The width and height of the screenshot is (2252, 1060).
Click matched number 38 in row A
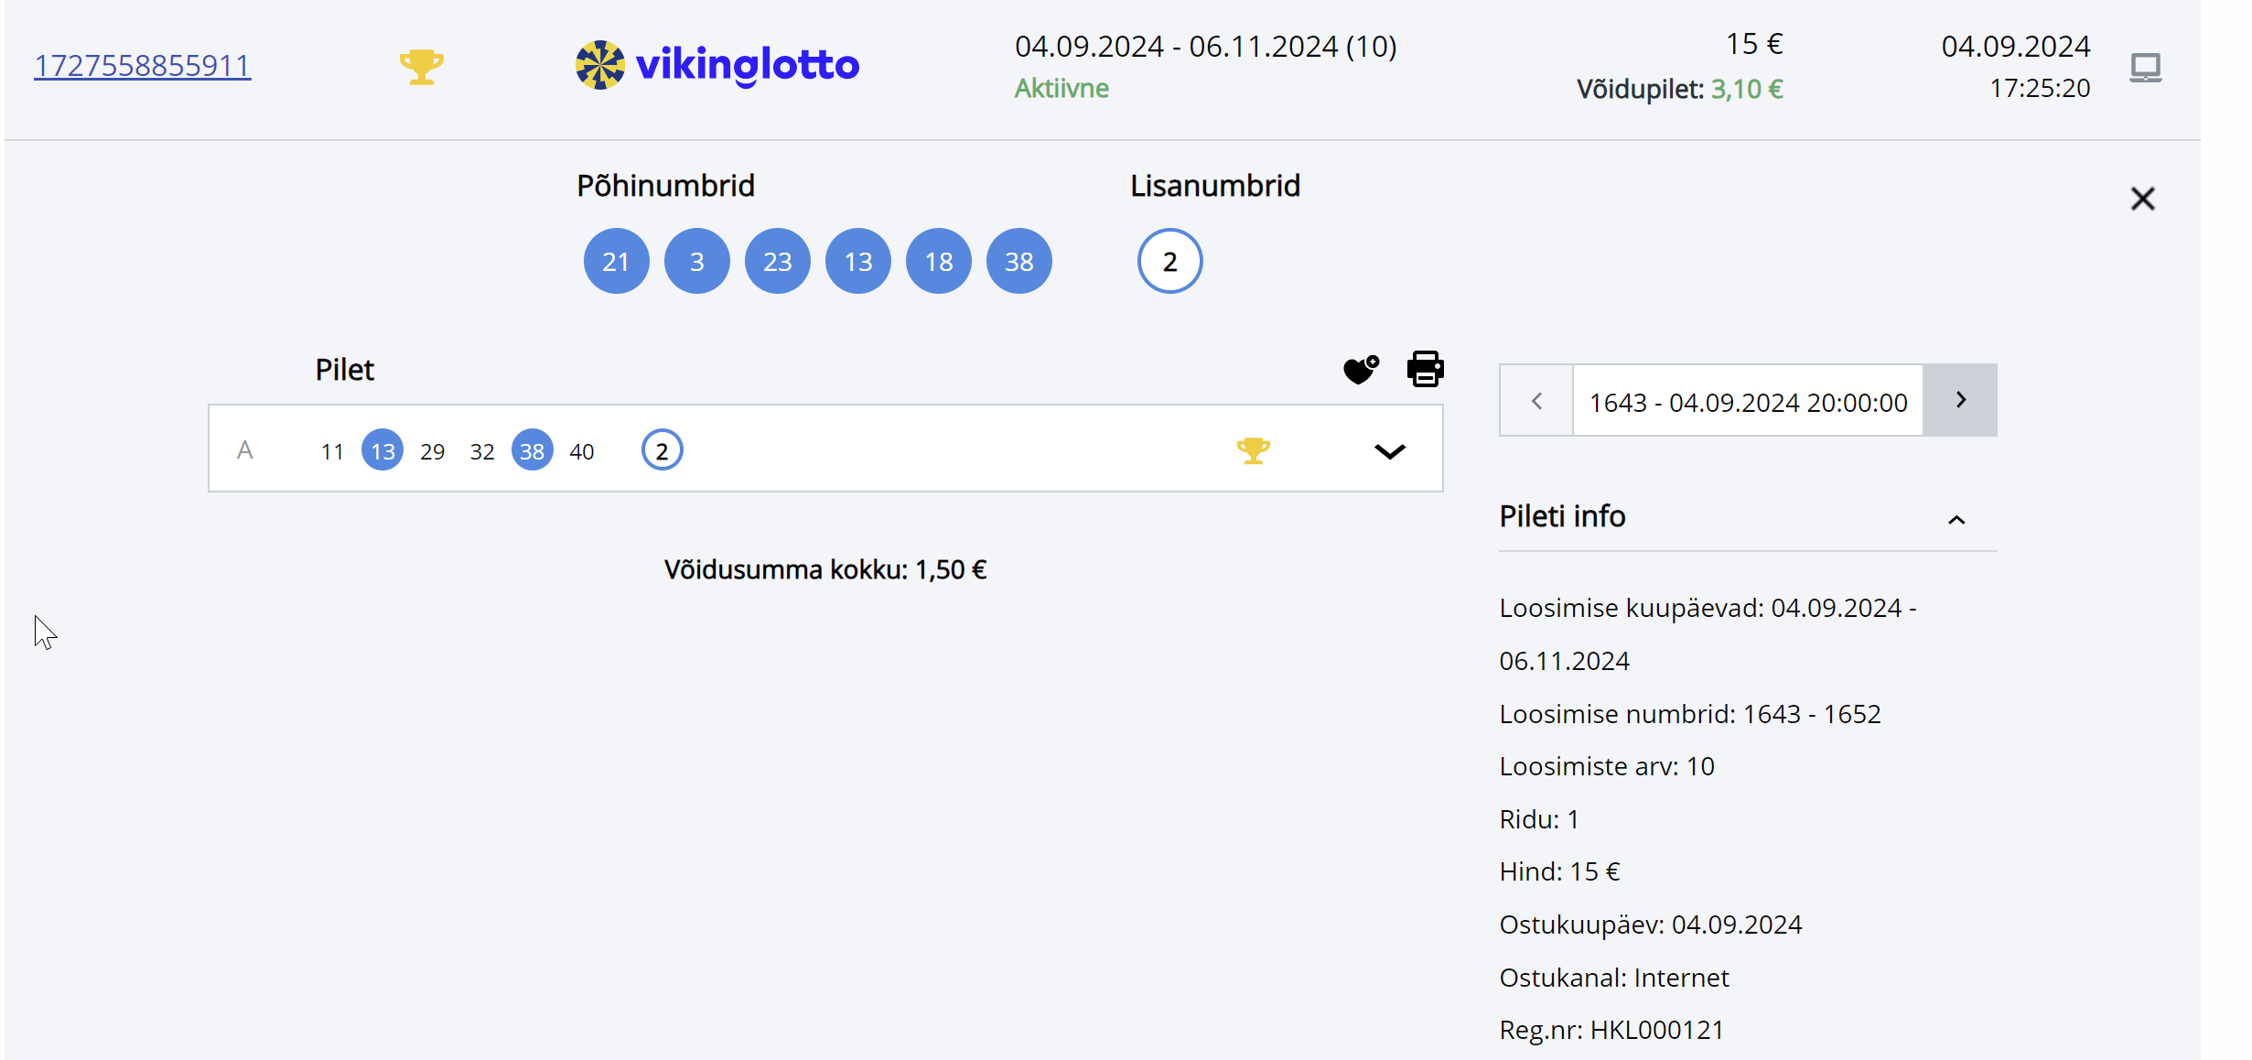click(532, 451)
